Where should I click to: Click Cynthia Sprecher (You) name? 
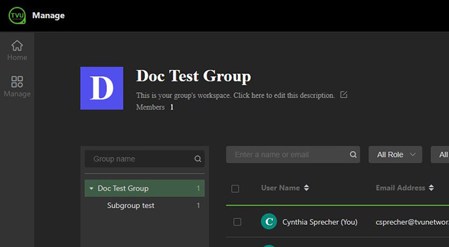(x=320, y=222)
